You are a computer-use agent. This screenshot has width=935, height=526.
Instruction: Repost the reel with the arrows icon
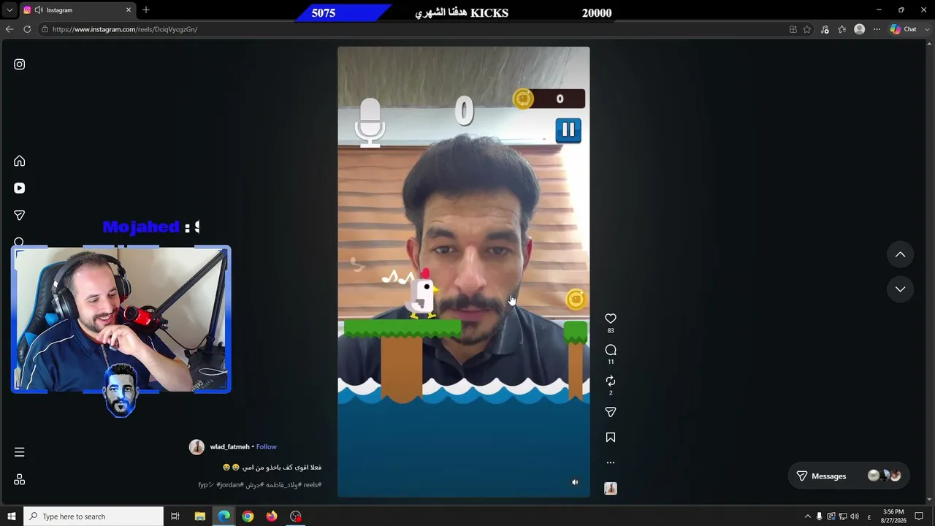point(611,381)
